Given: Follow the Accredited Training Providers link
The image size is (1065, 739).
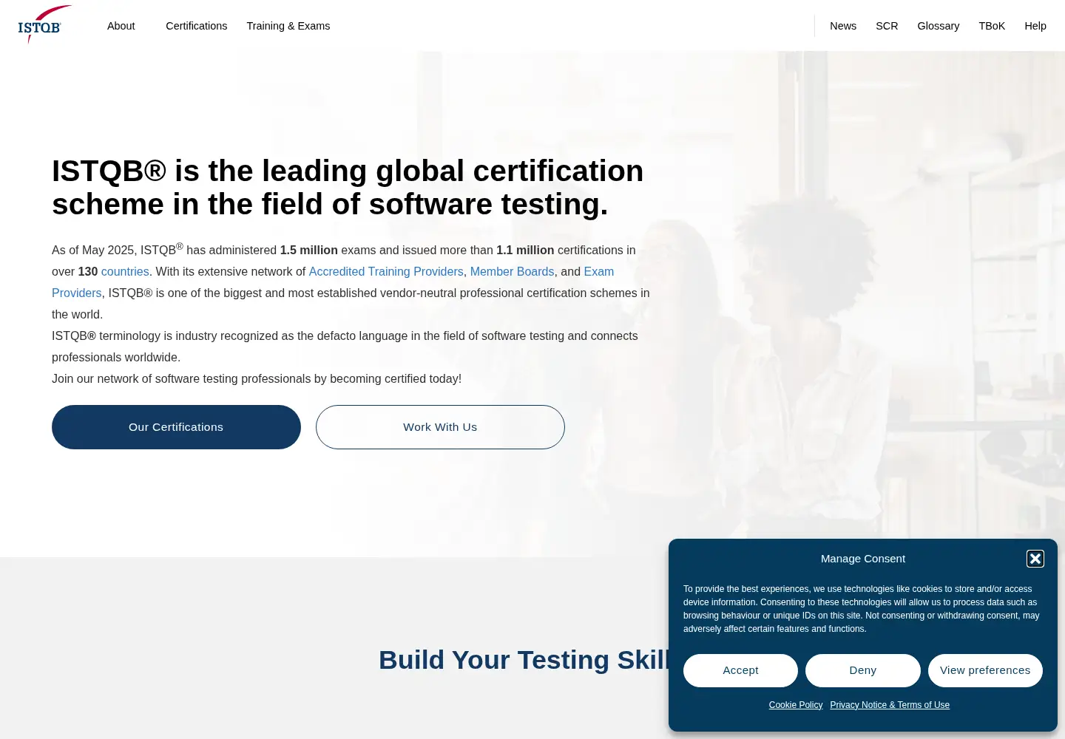Looking at the screenshot, I should point(386,272).
